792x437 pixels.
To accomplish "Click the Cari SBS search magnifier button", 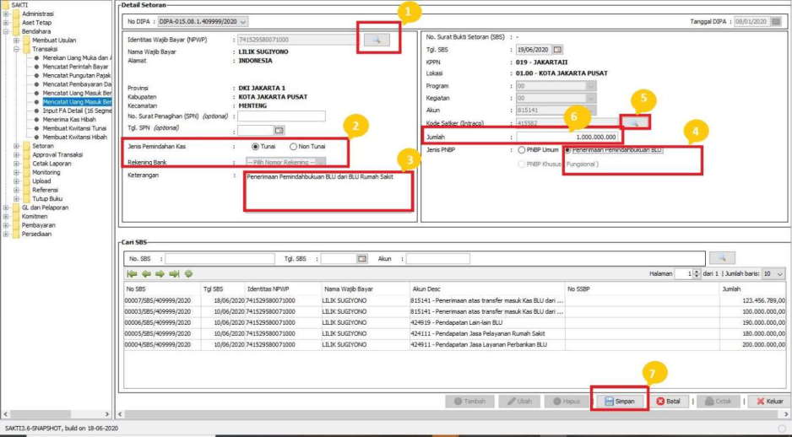I will (x=722, y=258).
